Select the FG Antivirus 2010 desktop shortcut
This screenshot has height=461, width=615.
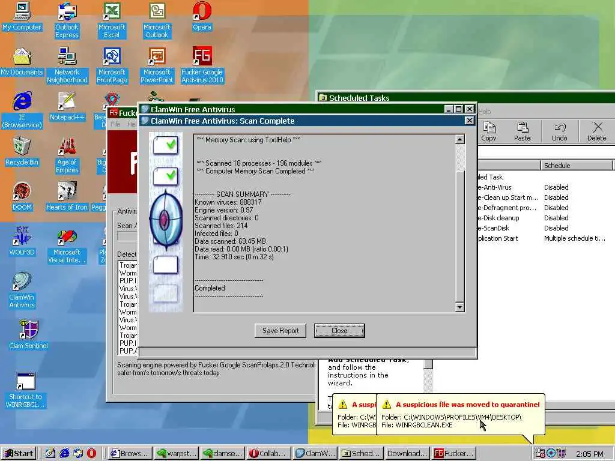click(x=202, y=65)
